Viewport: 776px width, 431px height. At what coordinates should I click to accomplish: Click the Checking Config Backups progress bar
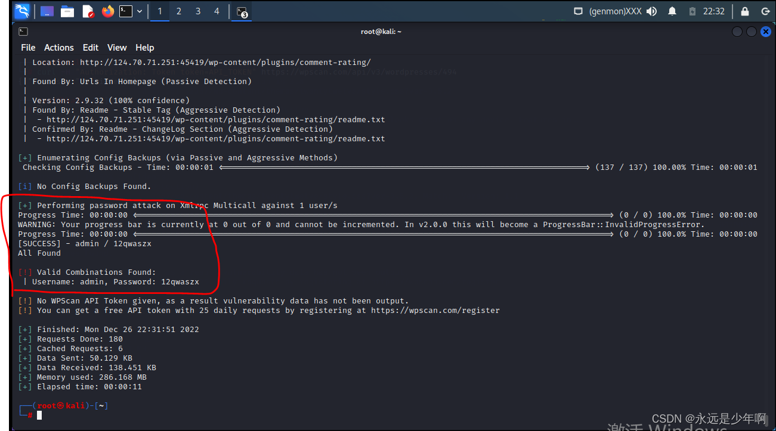tap(404, 168)
